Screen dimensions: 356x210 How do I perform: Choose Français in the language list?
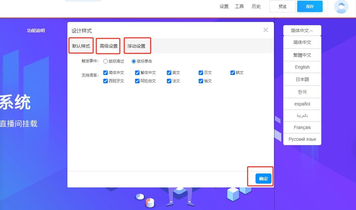(302, 128)
